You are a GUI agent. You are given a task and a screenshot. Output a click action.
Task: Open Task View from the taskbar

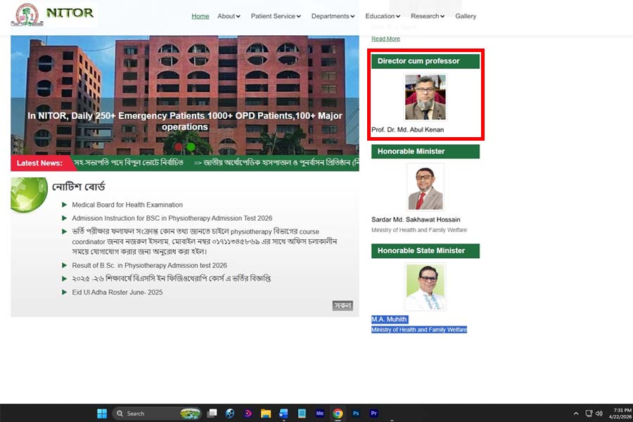[212, 414]
